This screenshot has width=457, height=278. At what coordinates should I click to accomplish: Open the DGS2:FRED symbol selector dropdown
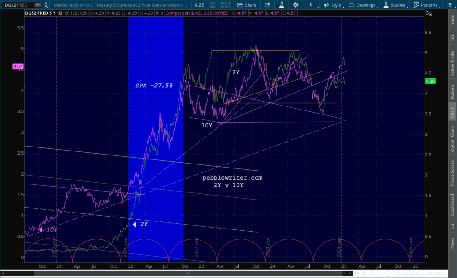(37, 5)
